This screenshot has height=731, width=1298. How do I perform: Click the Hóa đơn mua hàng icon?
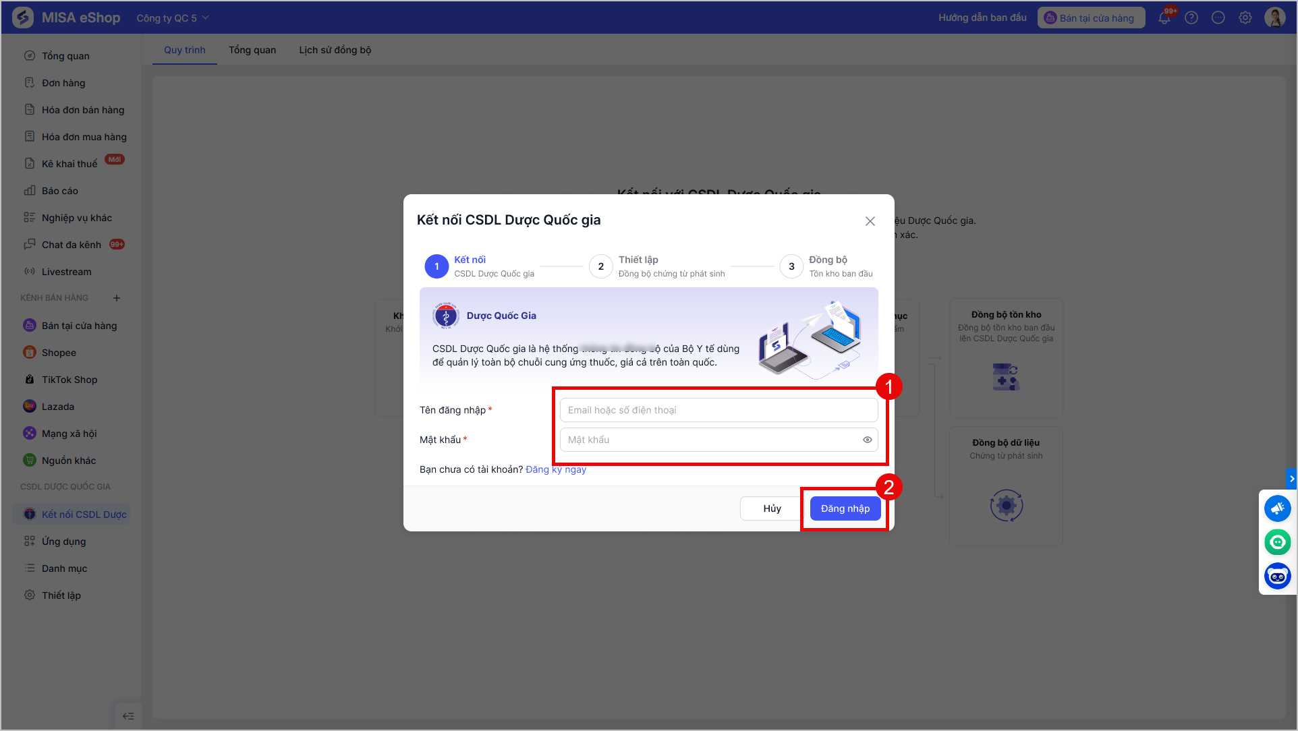30,137
